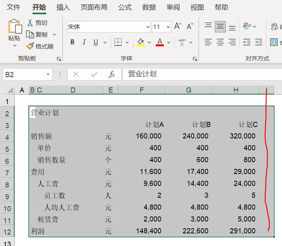
Task: Open the font size dropdown
Action: 168,27
